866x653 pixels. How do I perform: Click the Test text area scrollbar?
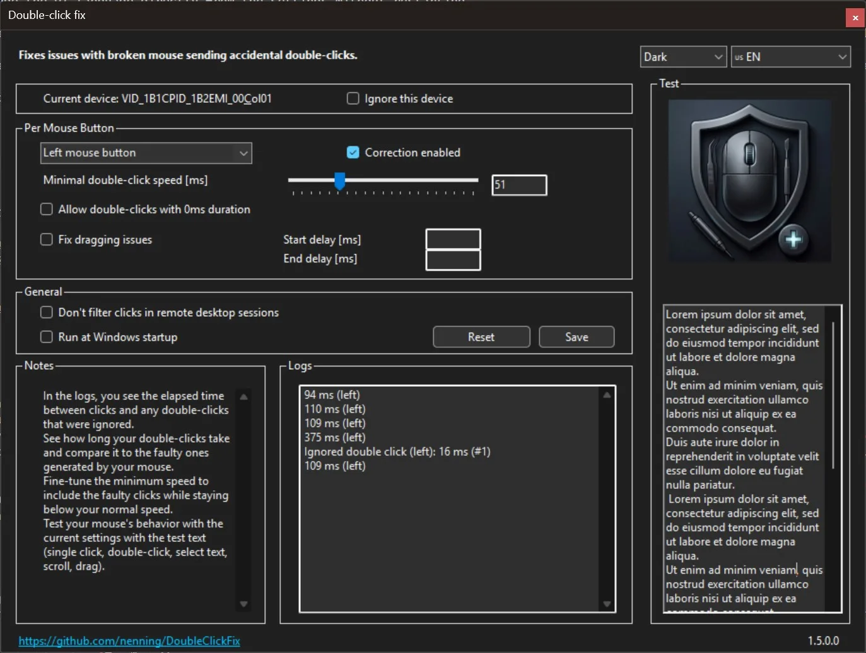click(833, 396)
